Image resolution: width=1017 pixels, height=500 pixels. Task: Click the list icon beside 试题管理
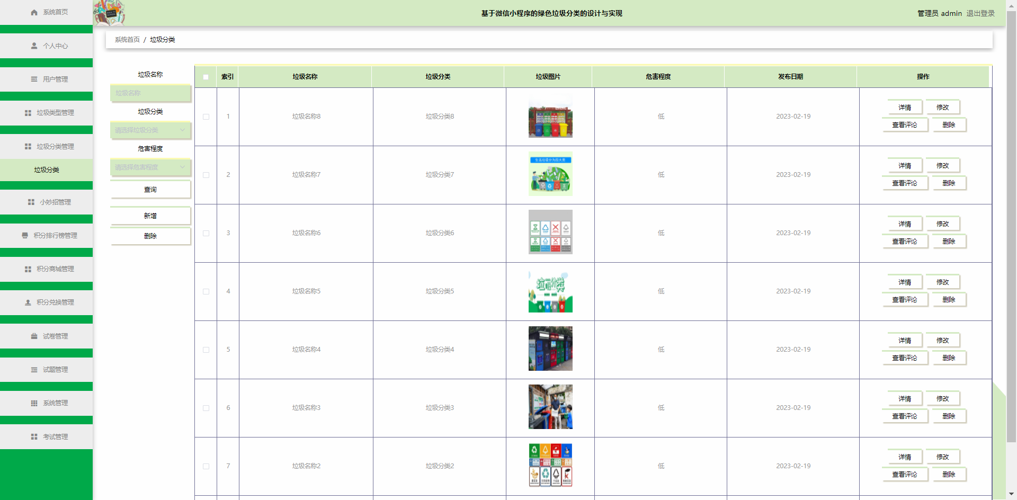click(34, 370)
